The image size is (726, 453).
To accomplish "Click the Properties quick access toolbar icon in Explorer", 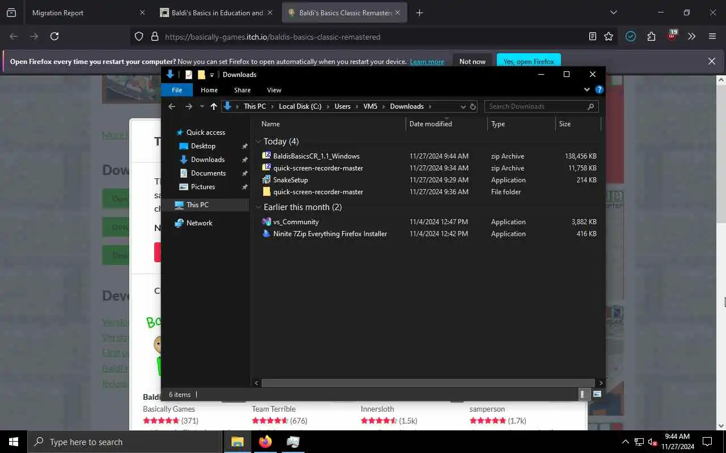I will (x=189, y=74).
